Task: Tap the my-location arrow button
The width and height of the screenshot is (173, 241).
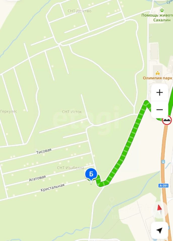Action: click(159, 230)
